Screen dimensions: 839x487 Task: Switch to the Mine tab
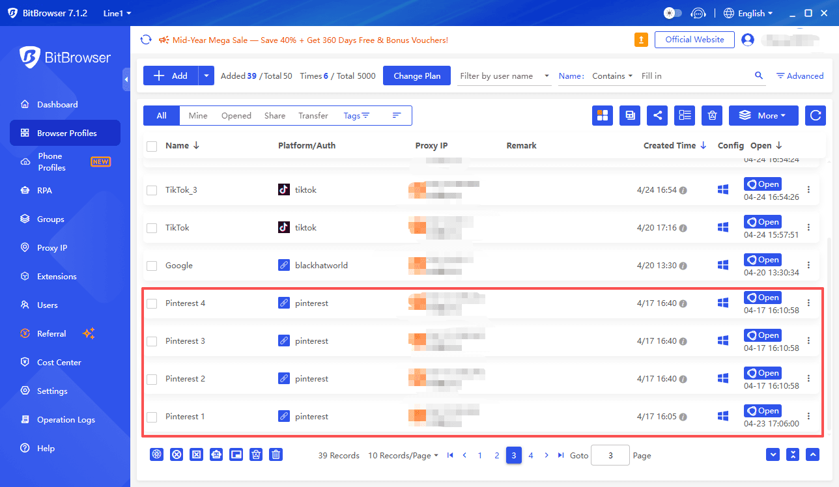(x=198, y=115)
